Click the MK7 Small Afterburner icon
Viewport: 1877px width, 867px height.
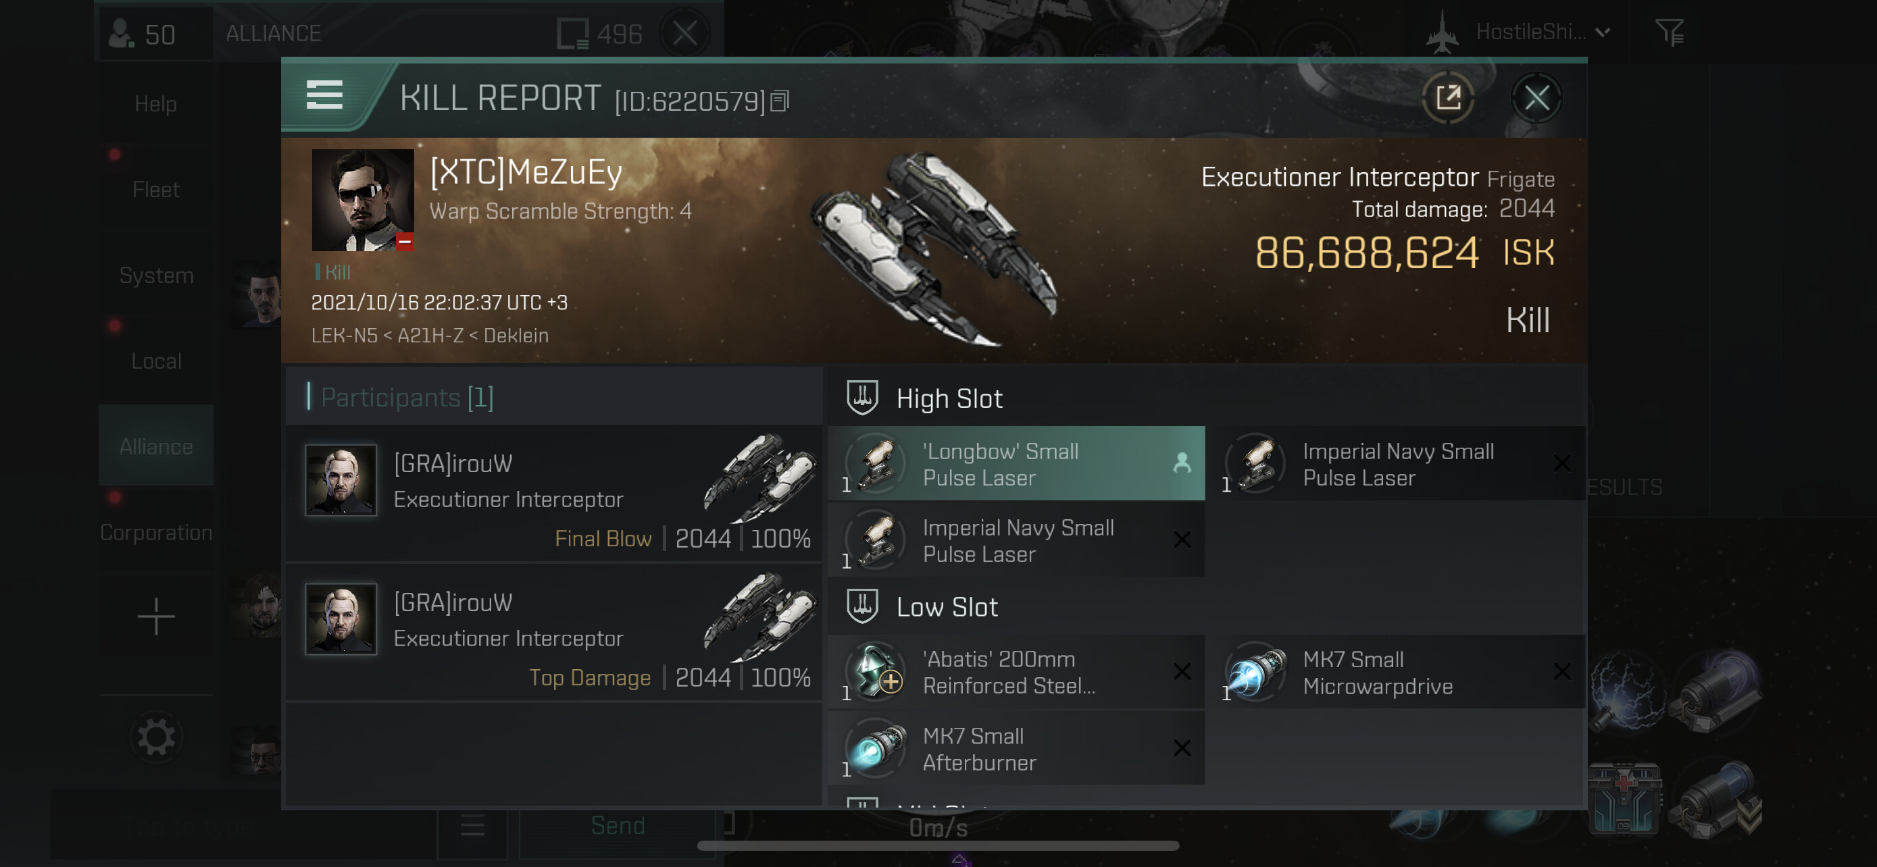876,747
